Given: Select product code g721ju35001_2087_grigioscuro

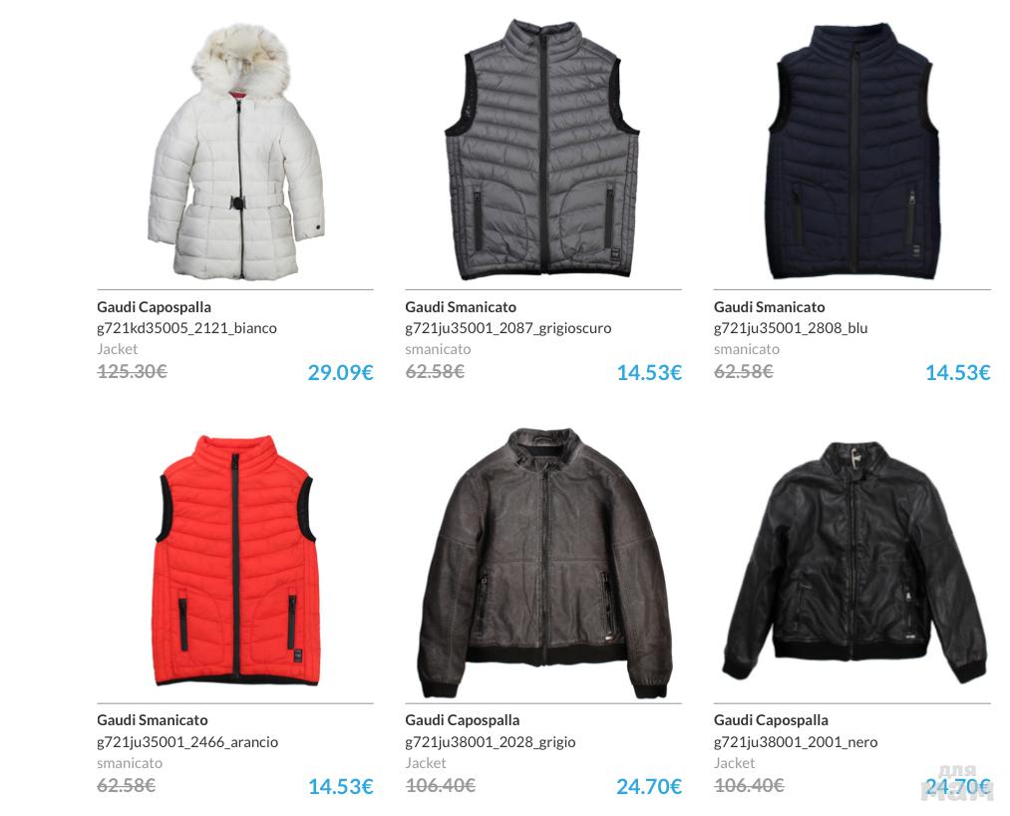Looking at the screenshot, I should [x=508, y=328].
